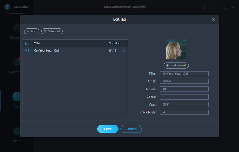Save the tag changes
Viewport: 239px width, 152px height.
pyautogui.click(x=108, y=129)
